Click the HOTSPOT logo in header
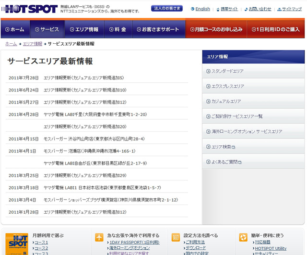 point(29,9)
